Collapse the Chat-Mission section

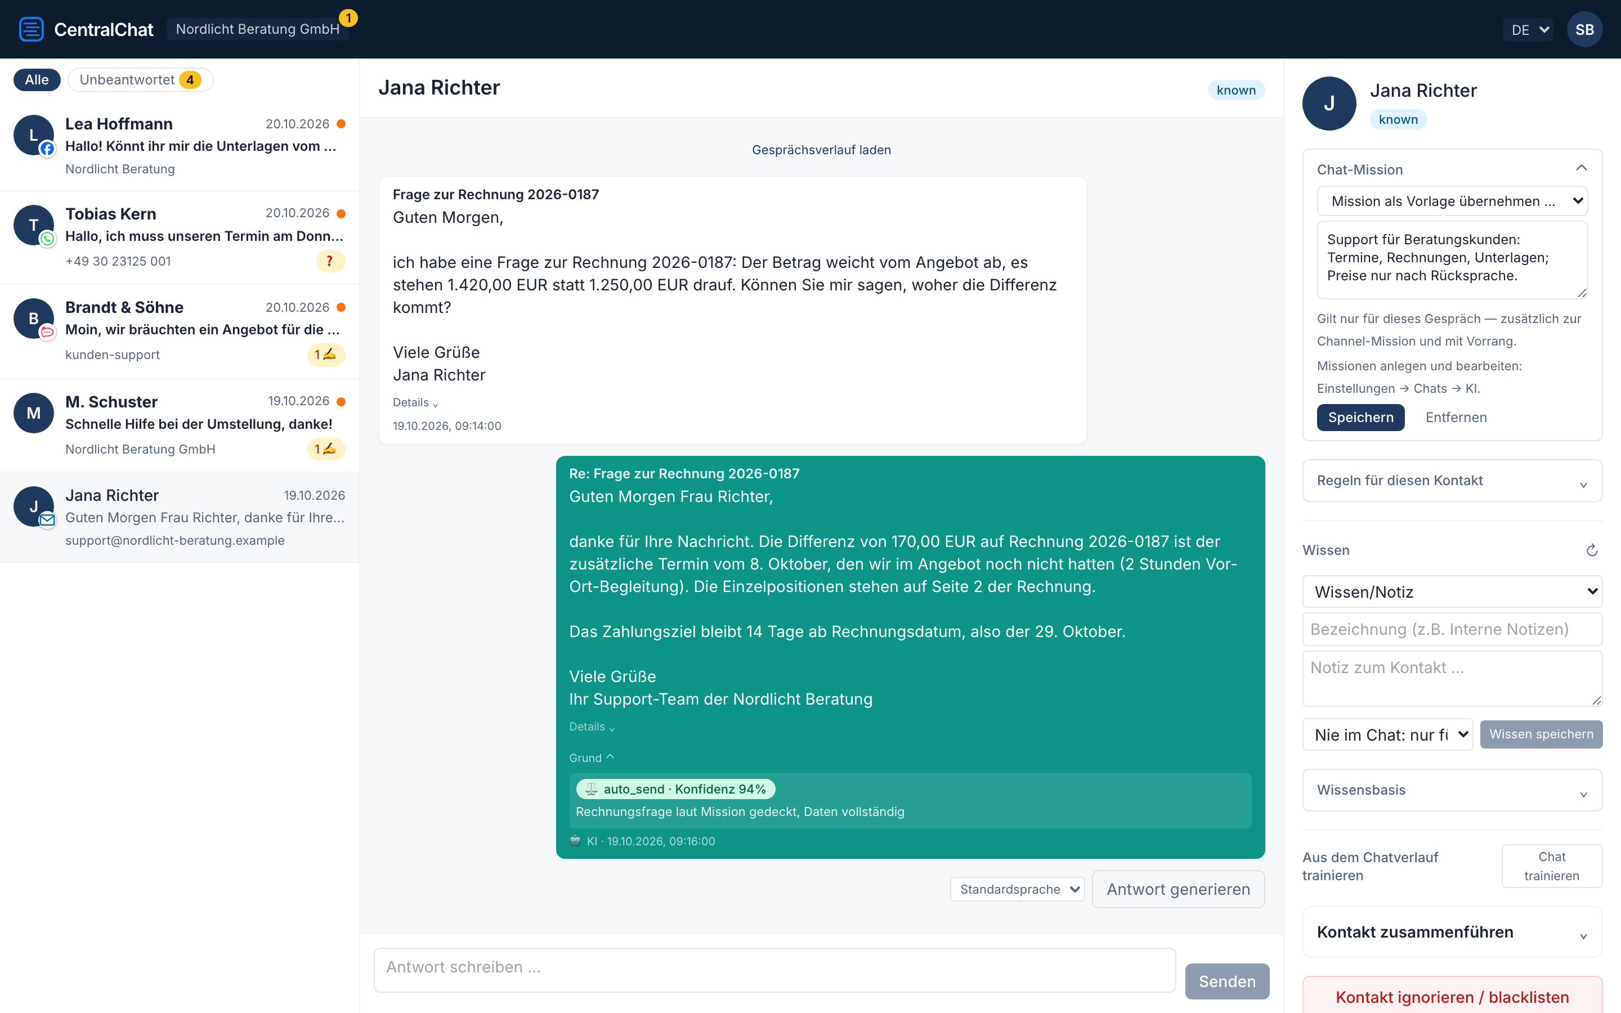[x=1582, y=168]
